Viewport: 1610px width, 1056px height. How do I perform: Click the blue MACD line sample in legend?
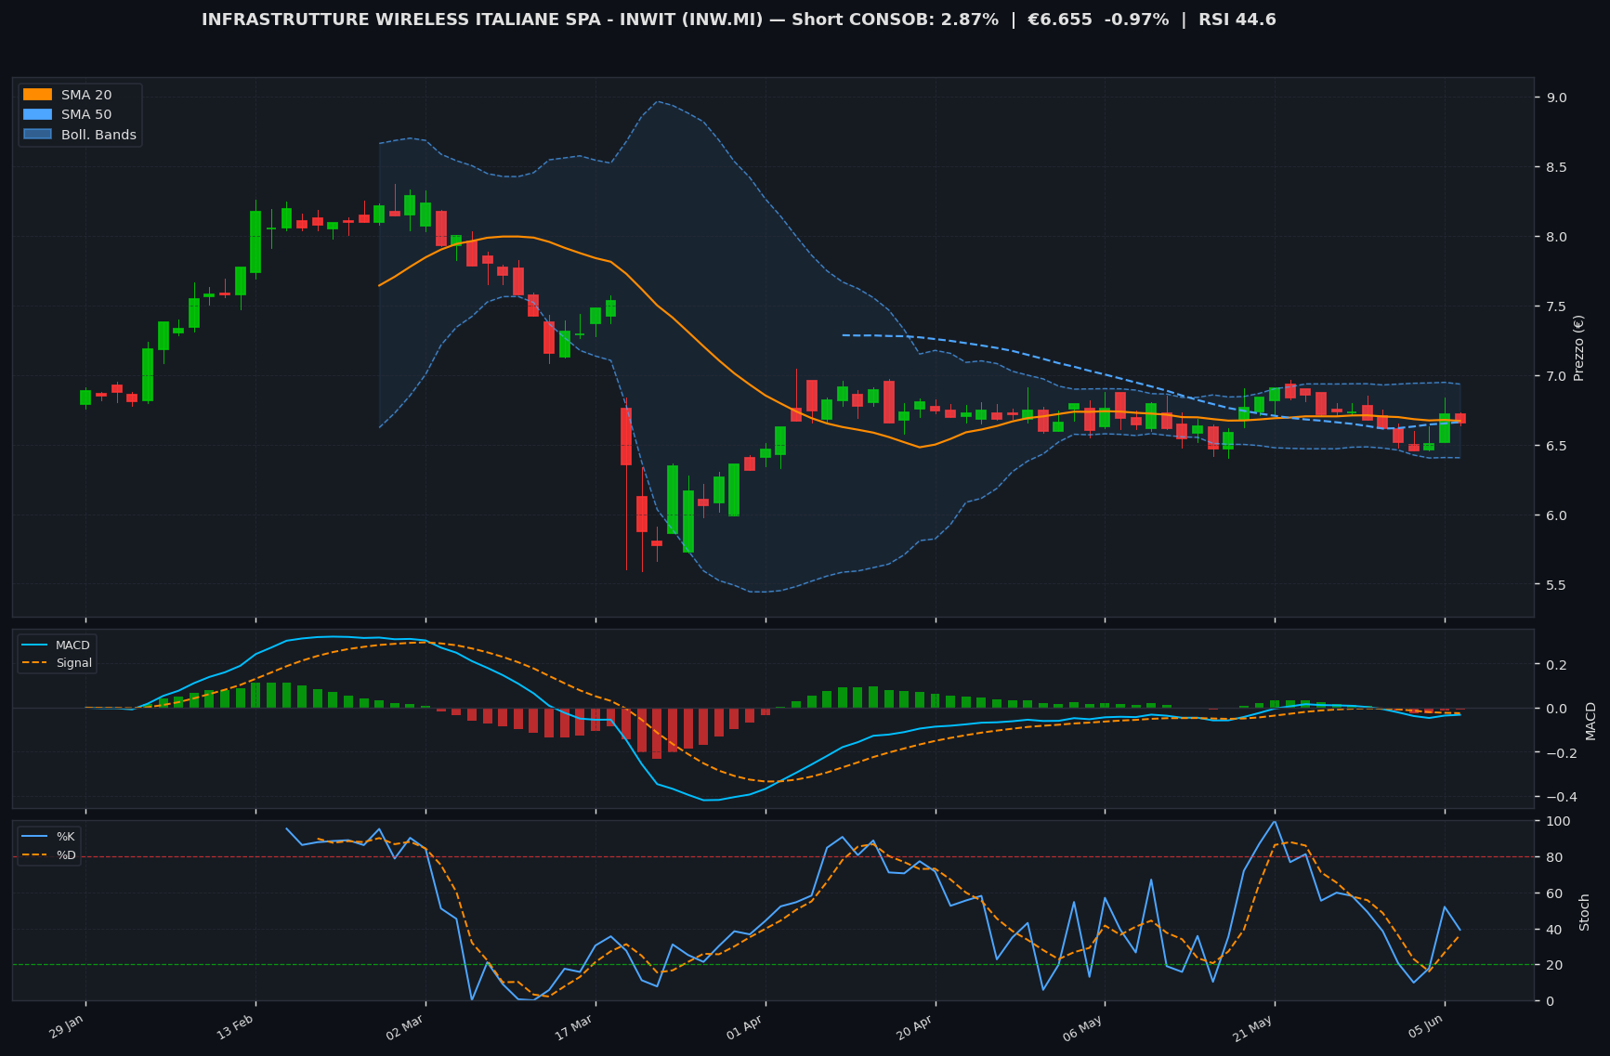(x=35, y=645)
